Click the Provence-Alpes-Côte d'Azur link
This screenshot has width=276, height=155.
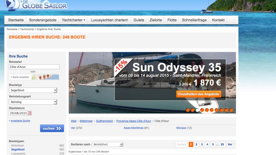[x=134, y=121]
